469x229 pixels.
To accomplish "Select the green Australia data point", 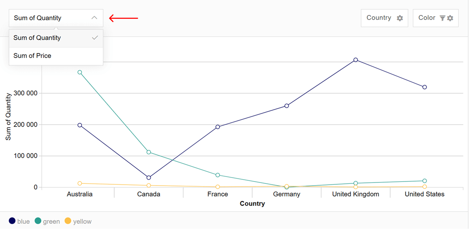I will coord(80,72).
